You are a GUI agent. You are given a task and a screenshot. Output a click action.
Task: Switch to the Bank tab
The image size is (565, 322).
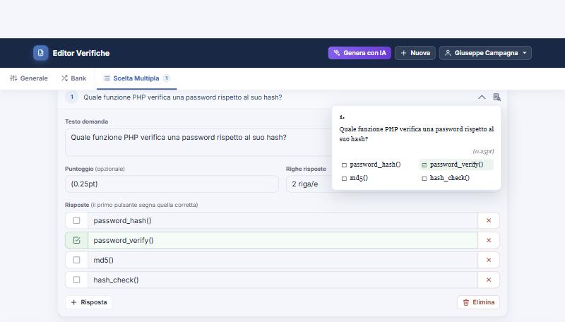[x=73, y=78]
